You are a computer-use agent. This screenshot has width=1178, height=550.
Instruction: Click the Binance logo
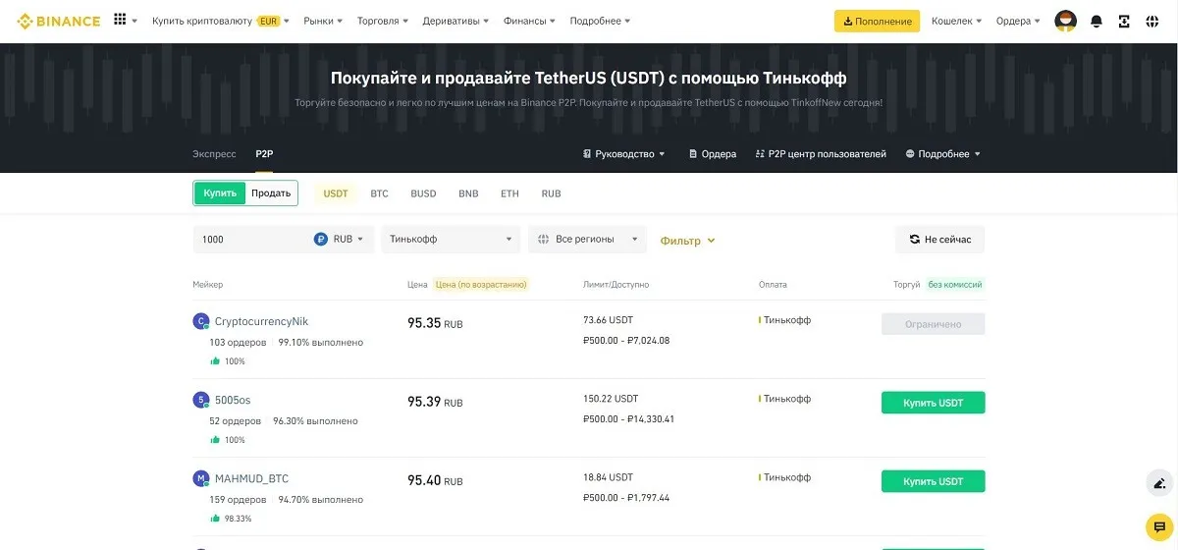[60, 21]
